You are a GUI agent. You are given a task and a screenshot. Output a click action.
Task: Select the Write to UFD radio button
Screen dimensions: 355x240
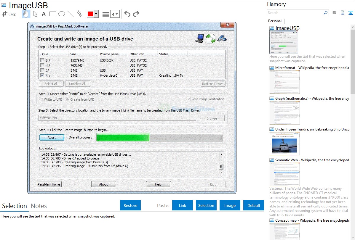tap(41, 99)
